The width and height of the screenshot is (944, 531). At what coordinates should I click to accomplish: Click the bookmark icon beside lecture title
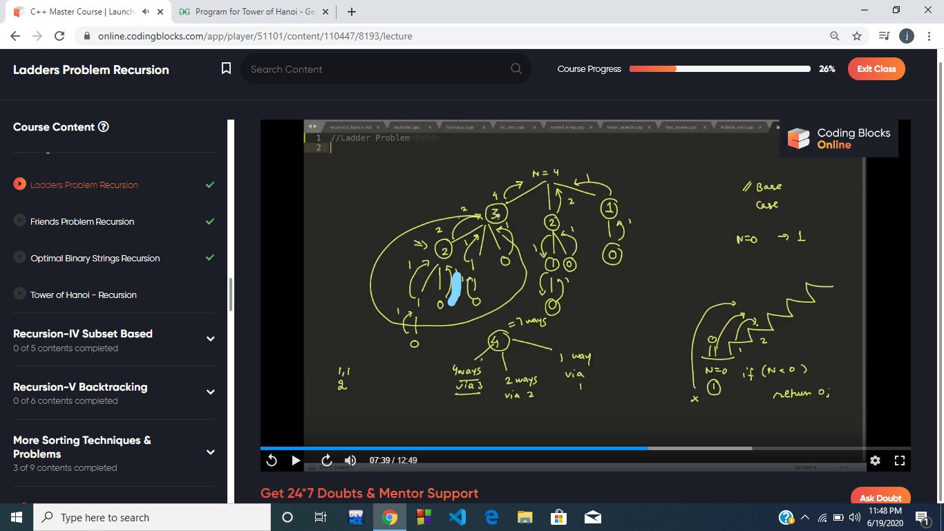(226, 68)
